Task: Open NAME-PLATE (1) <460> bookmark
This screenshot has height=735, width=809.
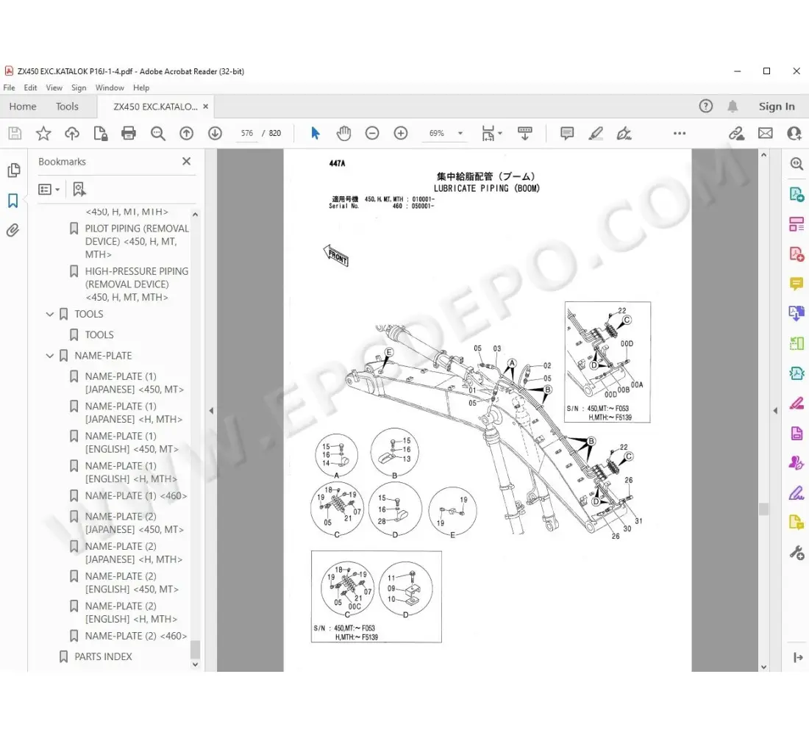Action: (x=136, y=495)
